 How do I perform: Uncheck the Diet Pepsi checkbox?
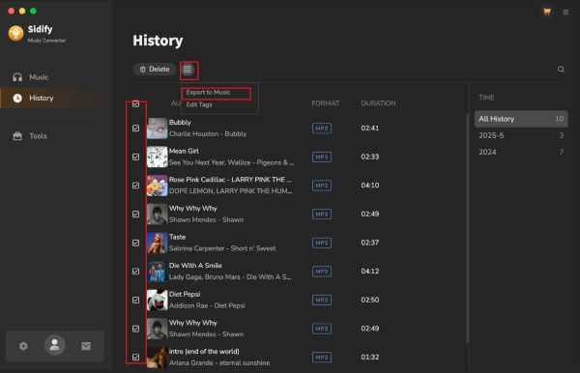tap(135, 300)
